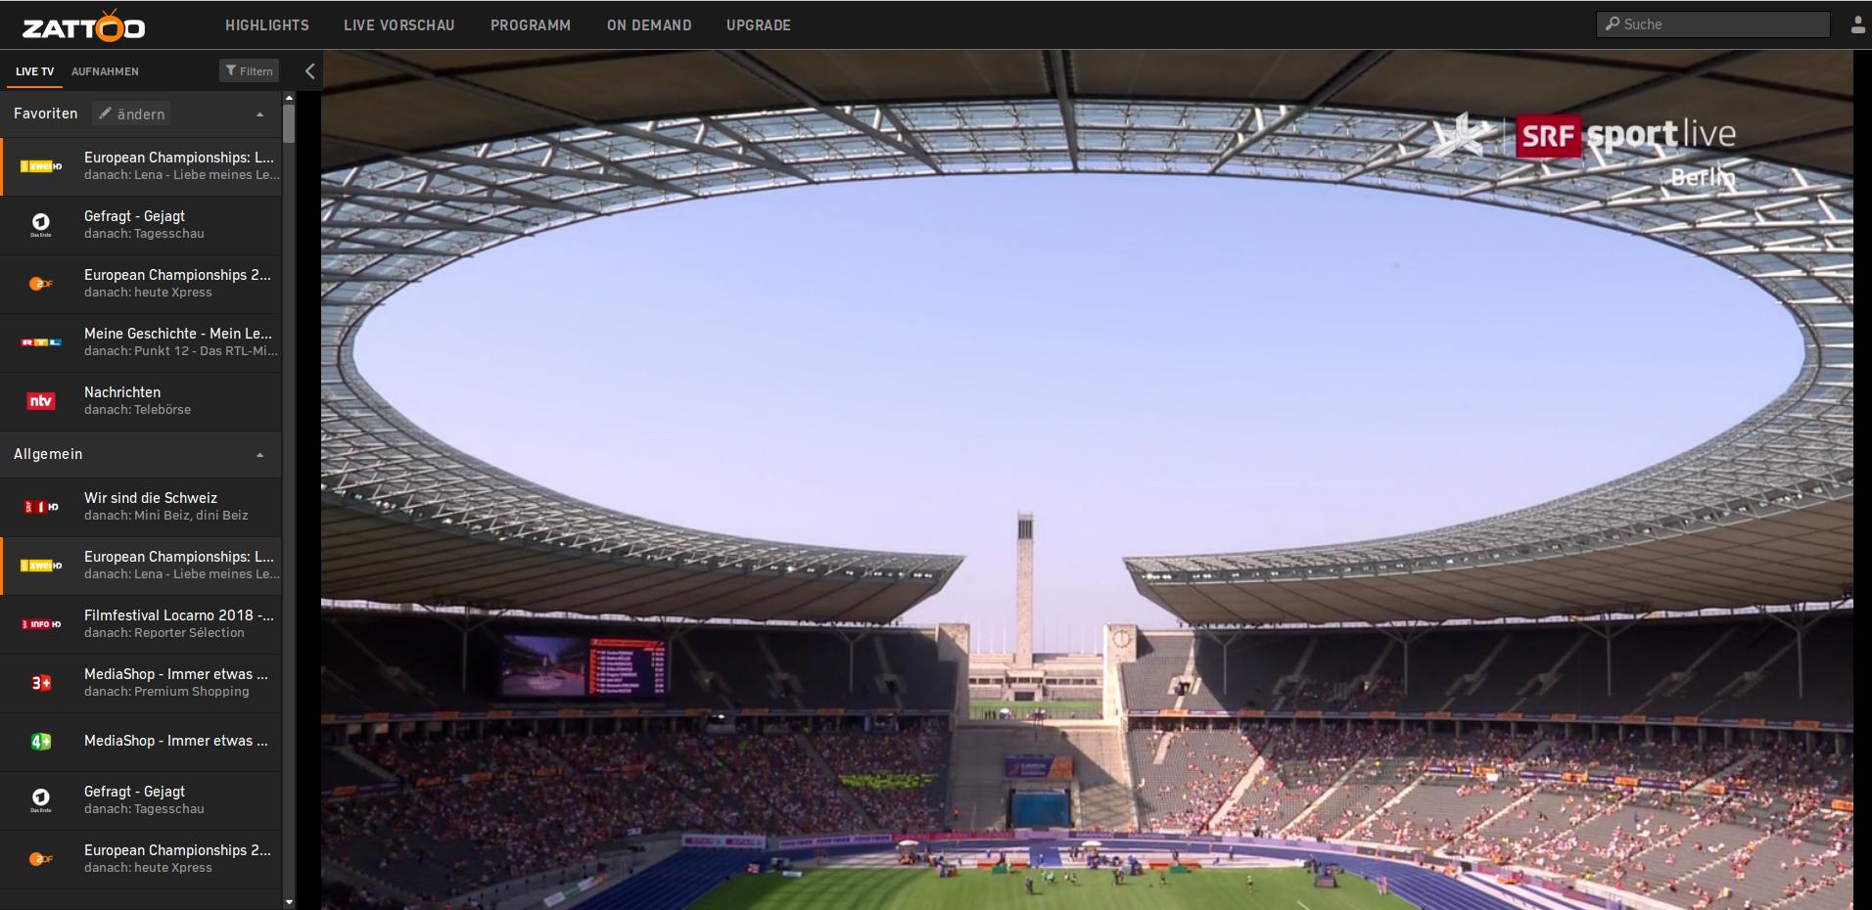Image resolution: width=1872 pixels, height=910 pixels.
Task: Select the 4+ channel logo
Action: (x=41, y=742)
